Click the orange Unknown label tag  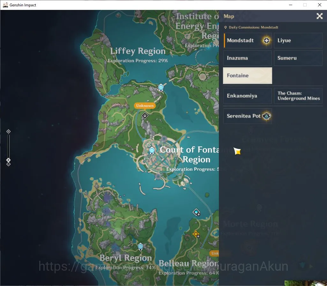pyautogui.click(x=145, y=106)
